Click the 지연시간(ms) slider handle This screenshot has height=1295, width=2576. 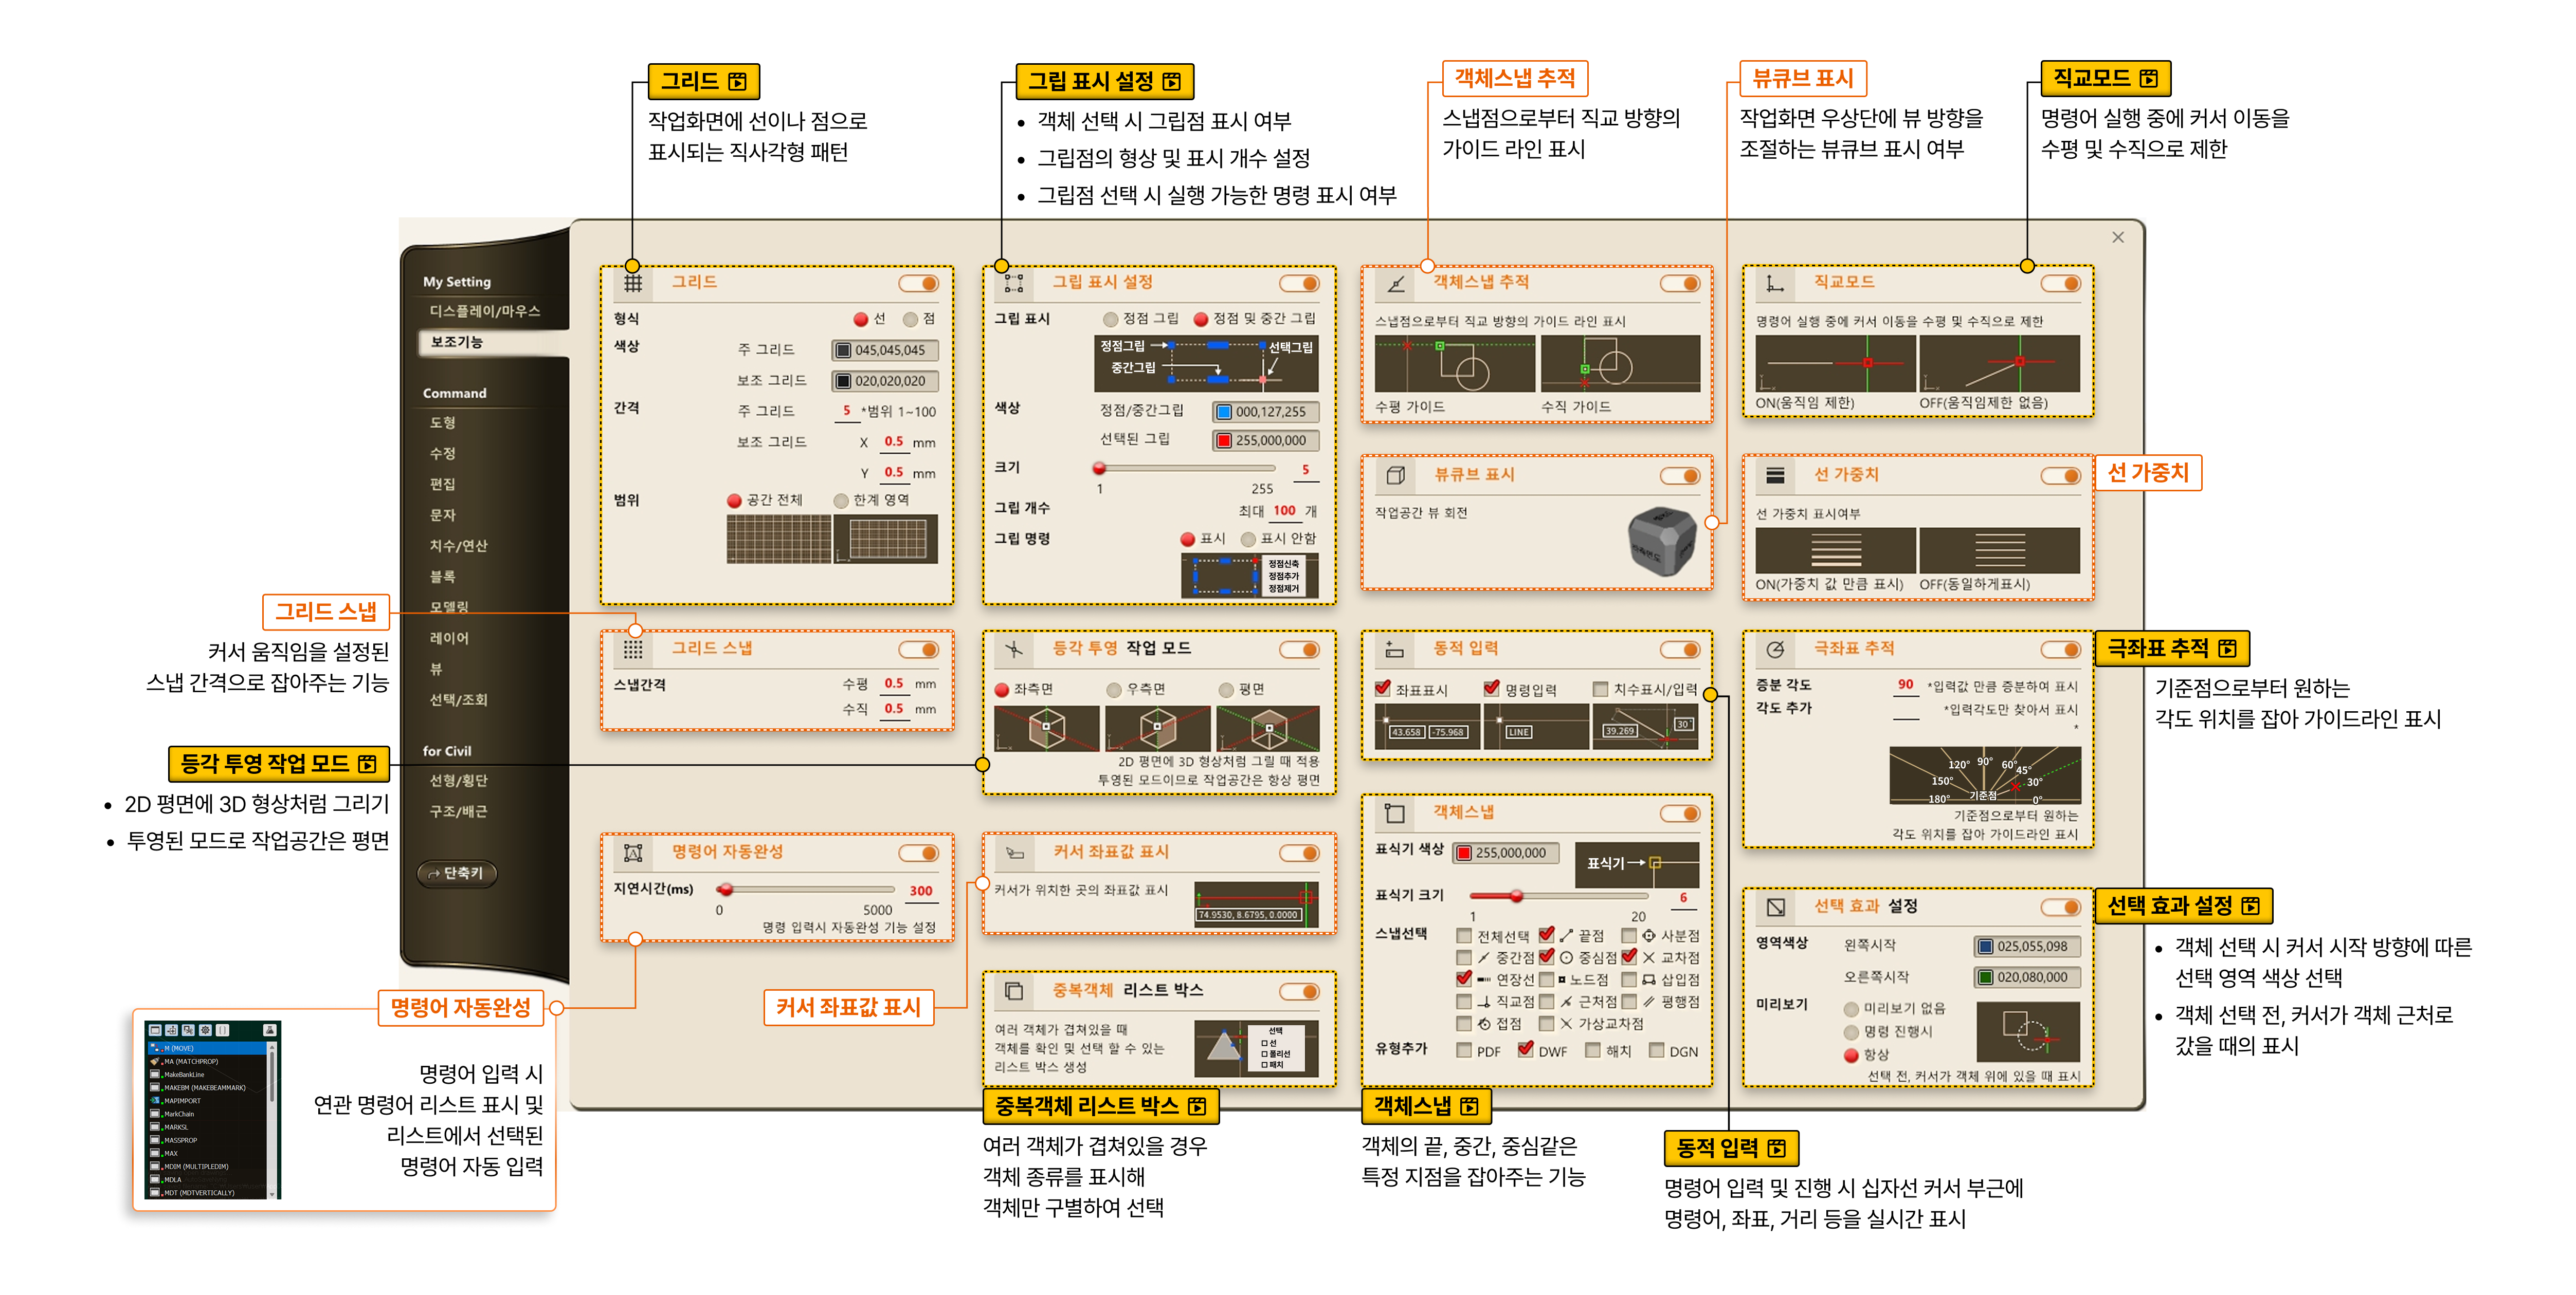(x=726, y=890)
